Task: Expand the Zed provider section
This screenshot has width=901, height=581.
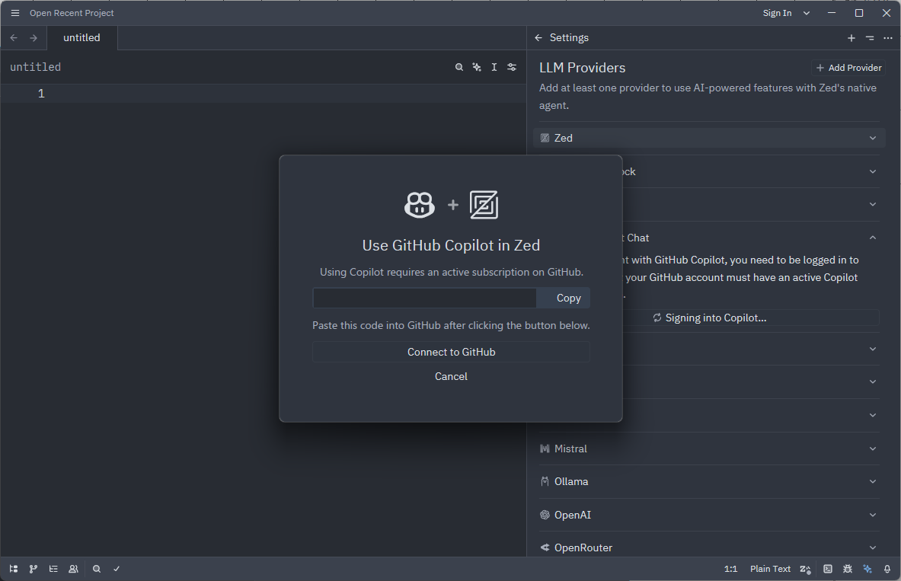Action: pyautogui.click(x=708, y=138)
